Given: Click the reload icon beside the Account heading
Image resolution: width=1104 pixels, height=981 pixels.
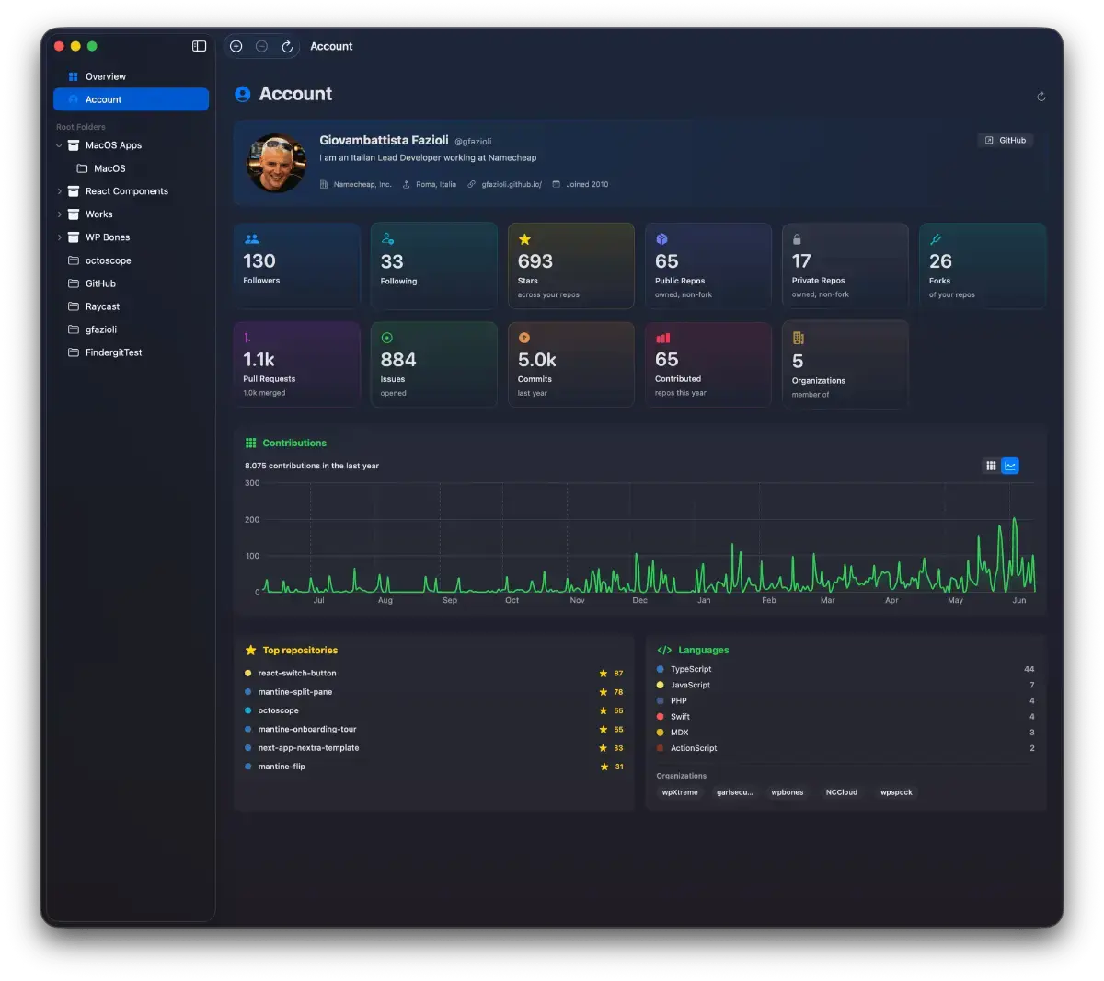Looking at the screenshot, I should (1041, 97).
